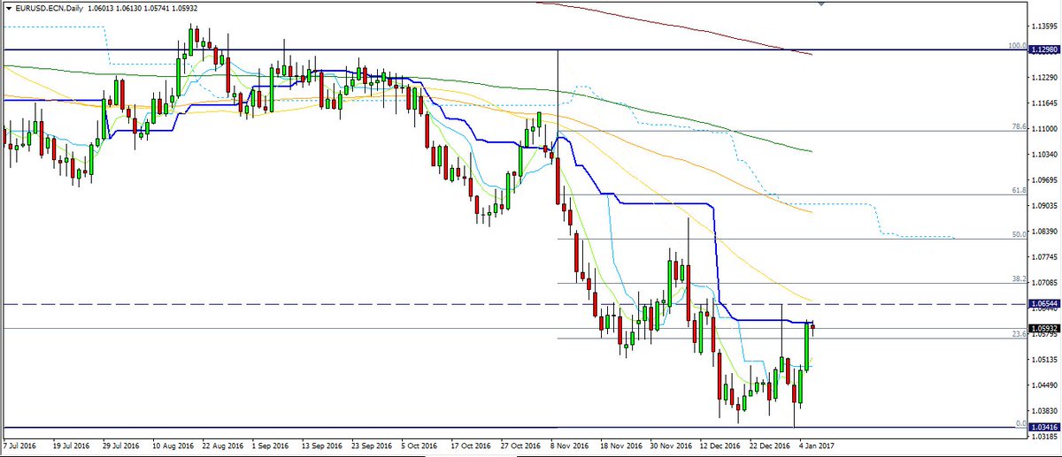Click the 10 Aug 2016 date label
Image resolution: width=1062 pixels, height=457 pixels.
click(x=172, y=447)
